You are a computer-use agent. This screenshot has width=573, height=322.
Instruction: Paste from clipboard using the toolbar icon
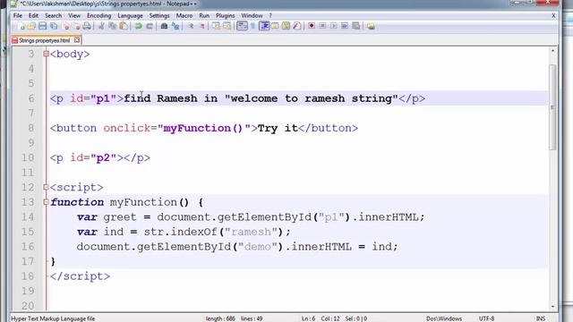[x=124, y=26]
